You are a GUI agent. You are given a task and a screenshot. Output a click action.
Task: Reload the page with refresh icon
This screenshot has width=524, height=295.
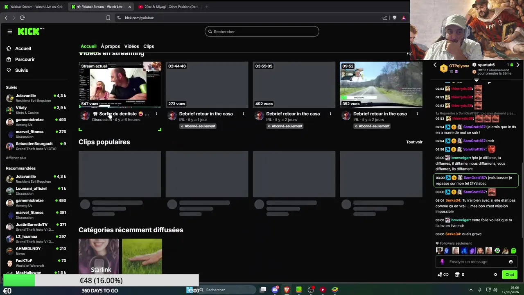pyautogui.click(x=22, y=18)
